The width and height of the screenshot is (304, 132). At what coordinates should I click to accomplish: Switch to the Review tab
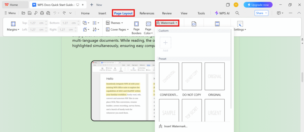coord(167,13)
